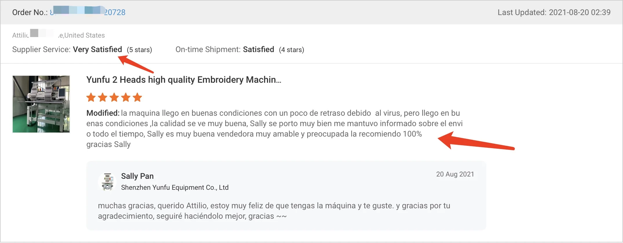Click the Last Updated timestamp
623x243 pixels.
coord(554,12)
